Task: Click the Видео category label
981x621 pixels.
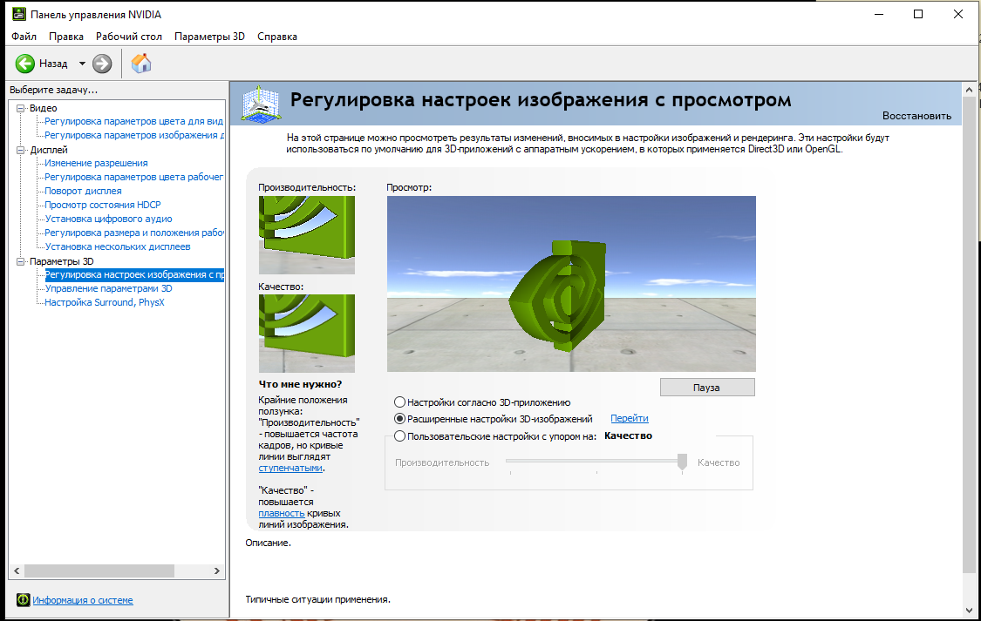Action: 44,108
